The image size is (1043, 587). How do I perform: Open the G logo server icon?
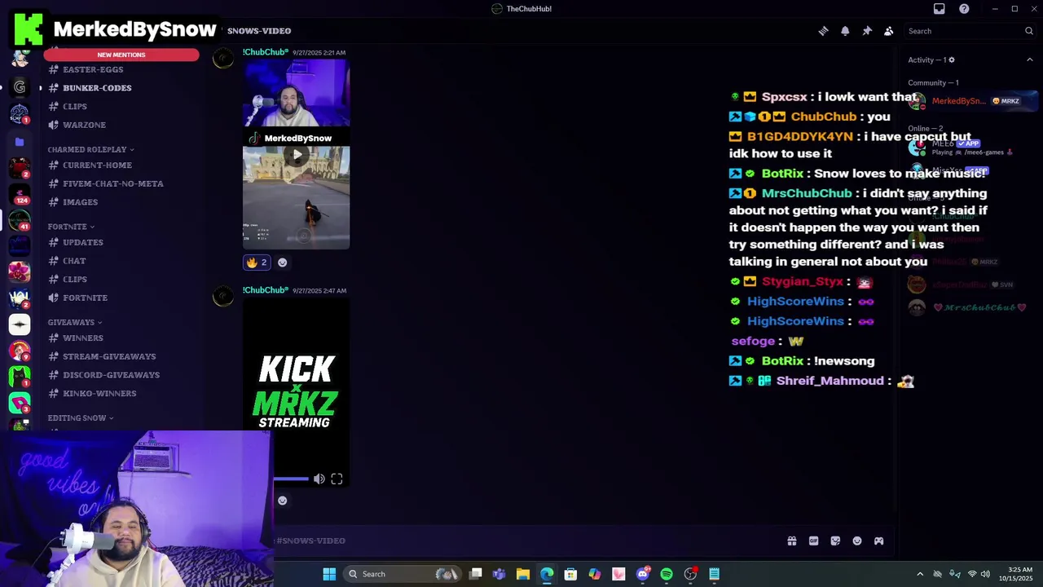20,87
